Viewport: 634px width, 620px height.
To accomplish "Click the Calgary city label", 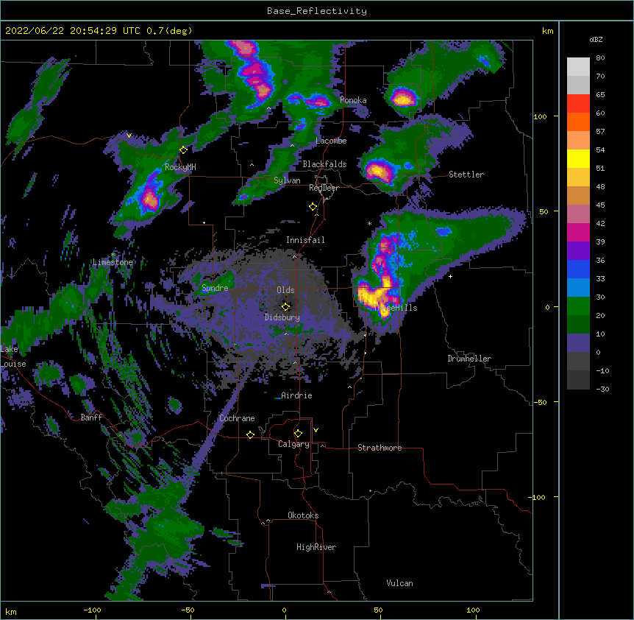I will click(293, 444).
